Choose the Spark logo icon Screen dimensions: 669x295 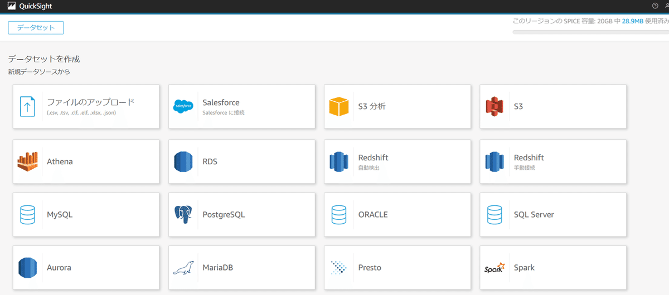495,268
